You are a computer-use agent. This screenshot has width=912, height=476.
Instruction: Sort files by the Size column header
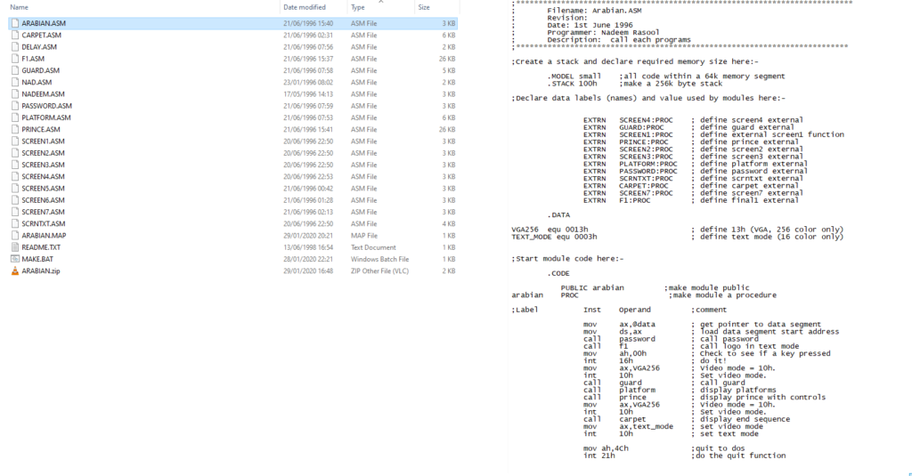[x=423, y=7]
